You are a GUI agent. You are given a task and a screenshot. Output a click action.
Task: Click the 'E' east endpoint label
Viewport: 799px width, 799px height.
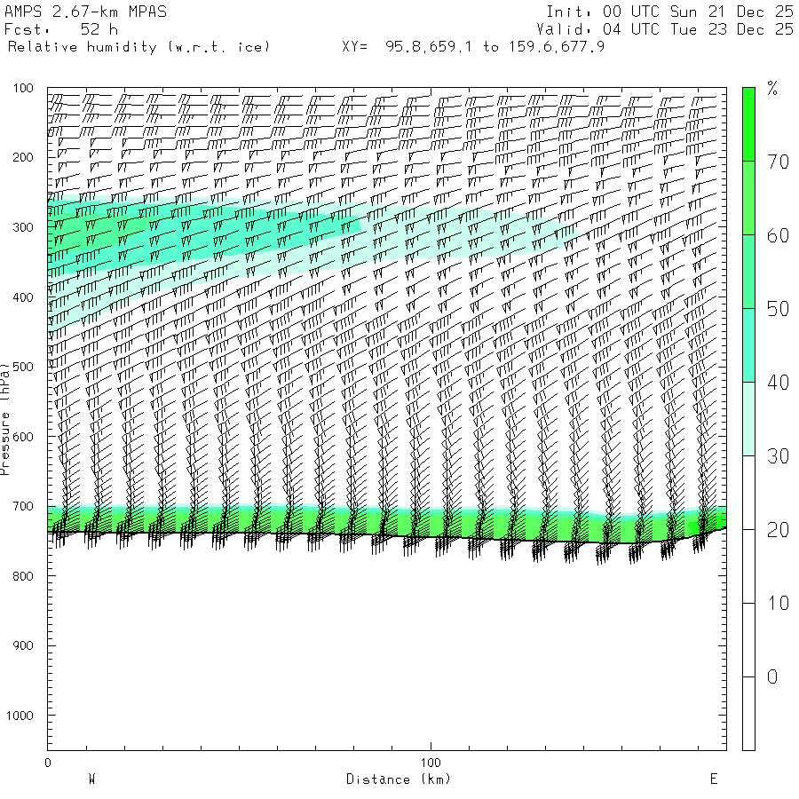(714, 779)
